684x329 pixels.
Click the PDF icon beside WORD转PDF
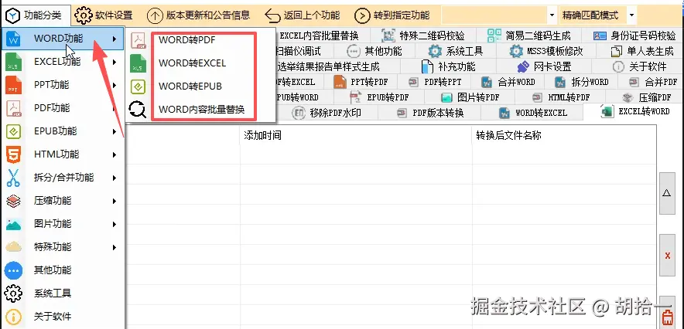(139, 40)
